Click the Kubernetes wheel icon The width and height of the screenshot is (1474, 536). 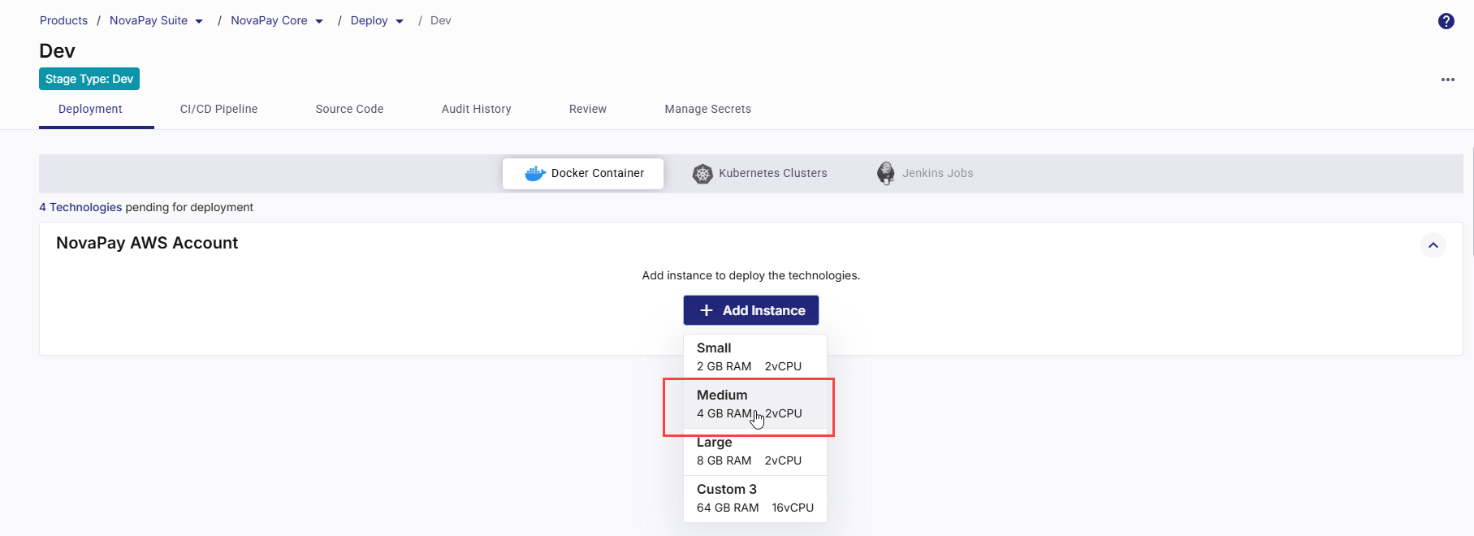pyautogui.click(x=702, y=173)
